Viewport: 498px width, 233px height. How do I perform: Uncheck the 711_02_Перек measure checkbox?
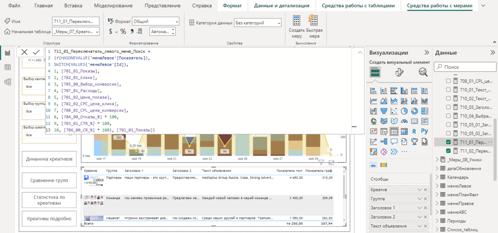click(x=448, y=151)
